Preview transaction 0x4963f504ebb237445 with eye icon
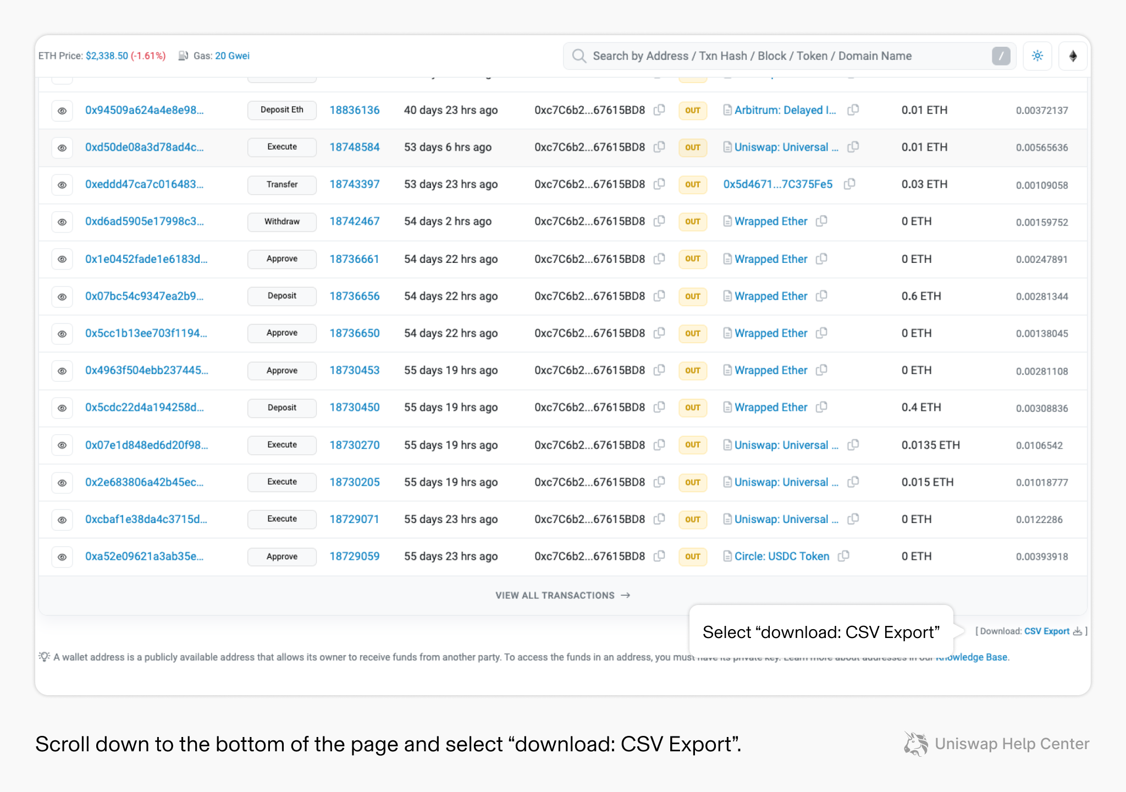 click(62, 371)
